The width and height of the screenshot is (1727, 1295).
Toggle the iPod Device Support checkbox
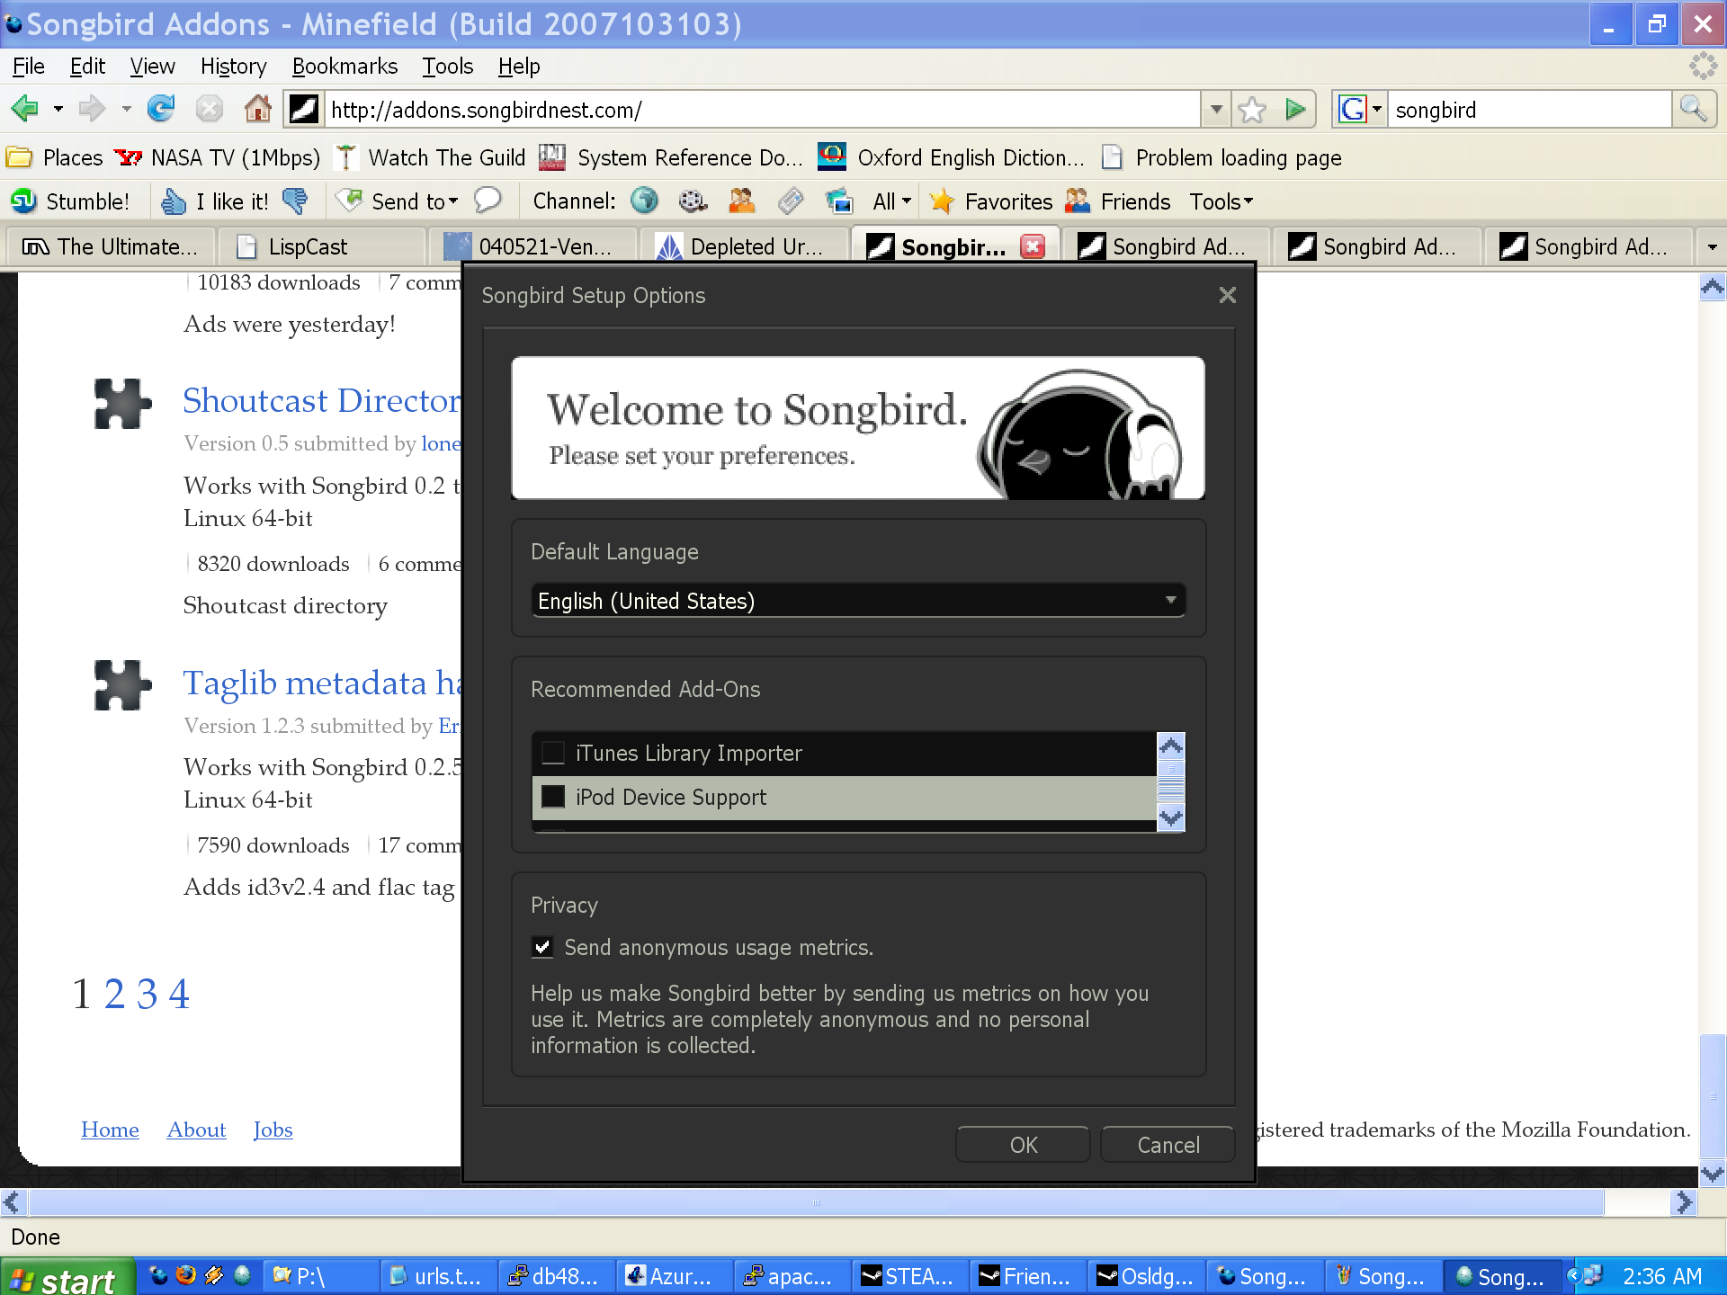553,797
